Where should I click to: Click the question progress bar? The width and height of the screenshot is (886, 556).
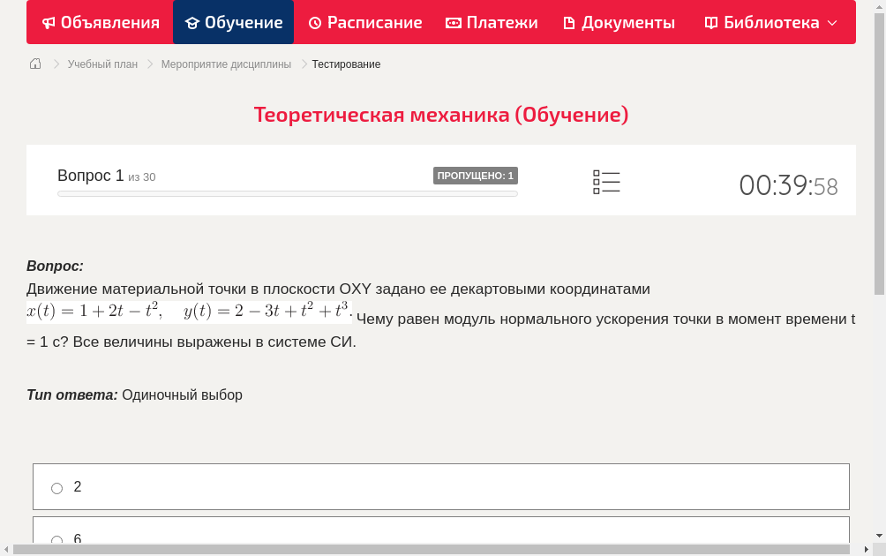[x=287, y=193]
